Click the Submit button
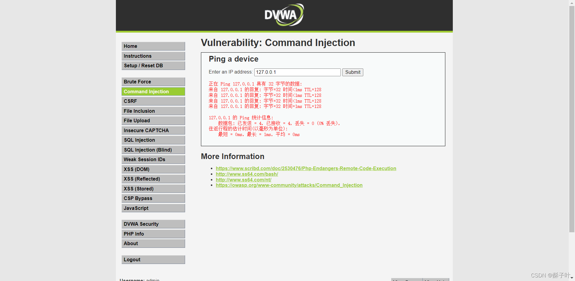Screen dimensions: 575x281 [x=352, y=72]
